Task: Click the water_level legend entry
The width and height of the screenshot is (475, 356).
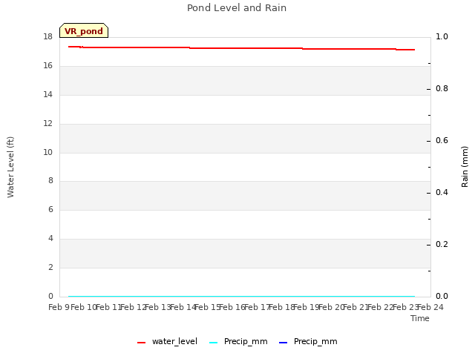Action: [167, 341]
